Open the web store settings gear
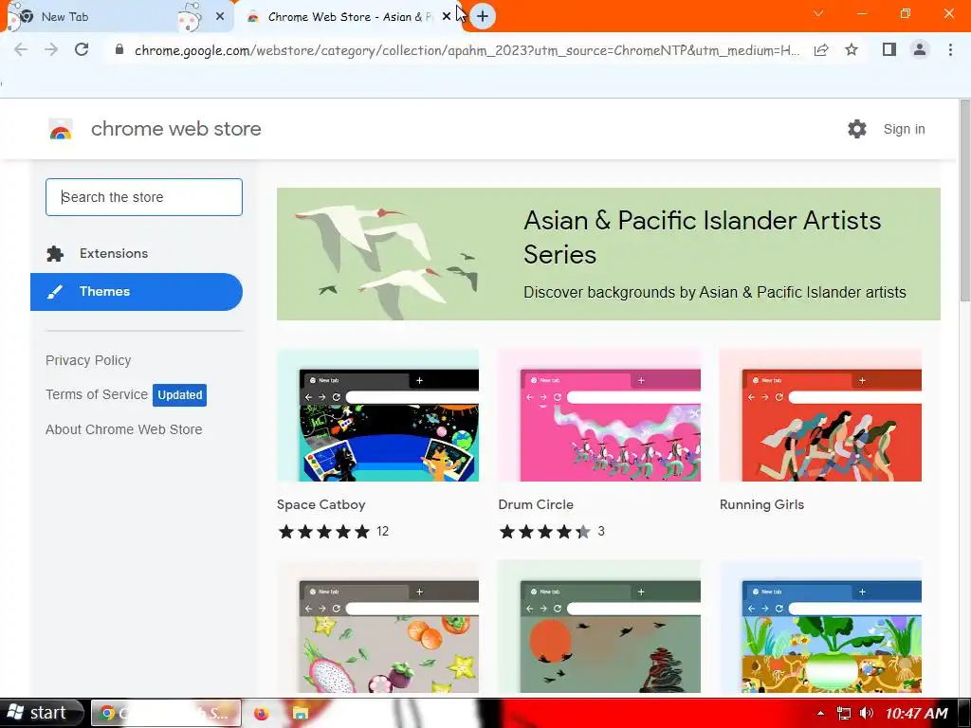Image resolution: width=971 pixels, height=728 pixels. [857, 129]
